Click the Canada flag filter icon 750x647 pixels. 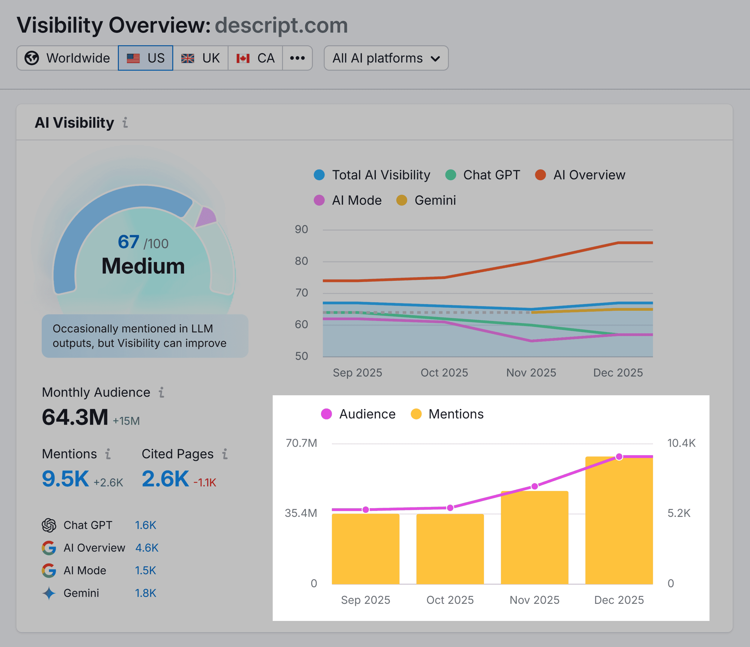pyautogui.click(x=243, y=58)
